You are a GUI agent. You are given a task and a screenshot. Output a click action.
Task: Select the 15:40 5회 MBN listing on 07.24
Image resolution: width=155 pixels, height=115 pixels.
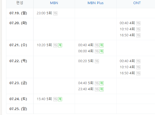pyautogui.click(x=44, y=99)
